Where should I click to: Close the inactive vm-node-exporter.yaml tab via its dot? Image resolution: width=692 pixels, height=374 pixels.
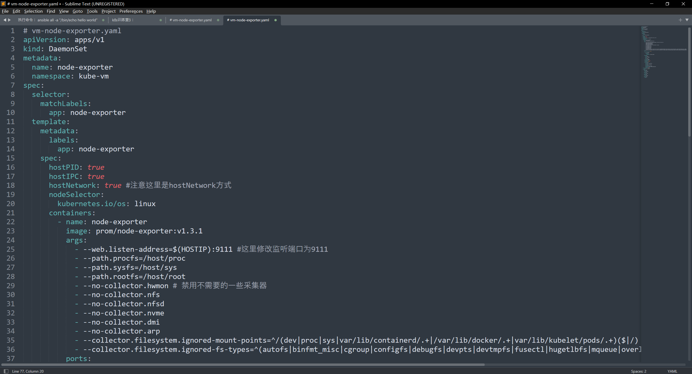(x=218, y=20)
